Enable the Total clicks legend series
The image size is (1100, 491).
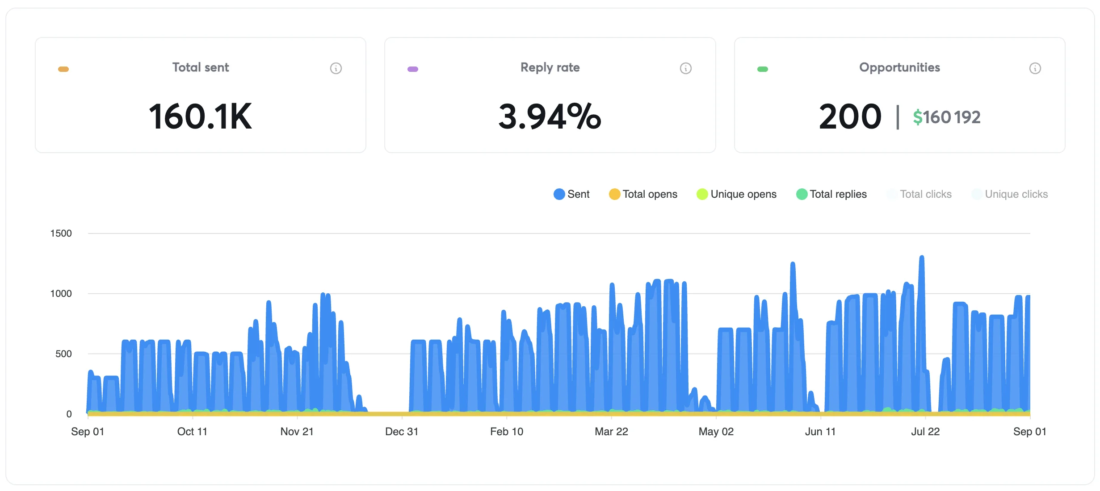(919, 194)
